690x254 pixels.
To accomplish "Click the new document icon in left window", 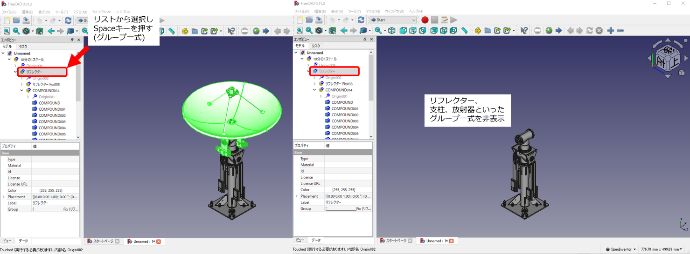I will 7,20.
